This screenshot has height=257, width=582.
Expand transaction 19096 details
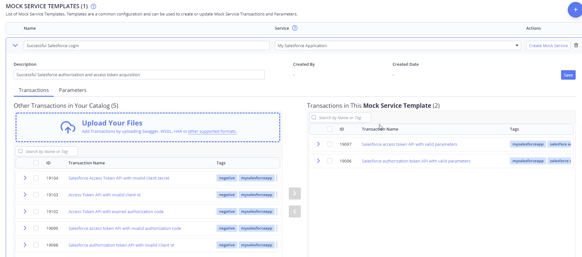(x=319, y=161)
